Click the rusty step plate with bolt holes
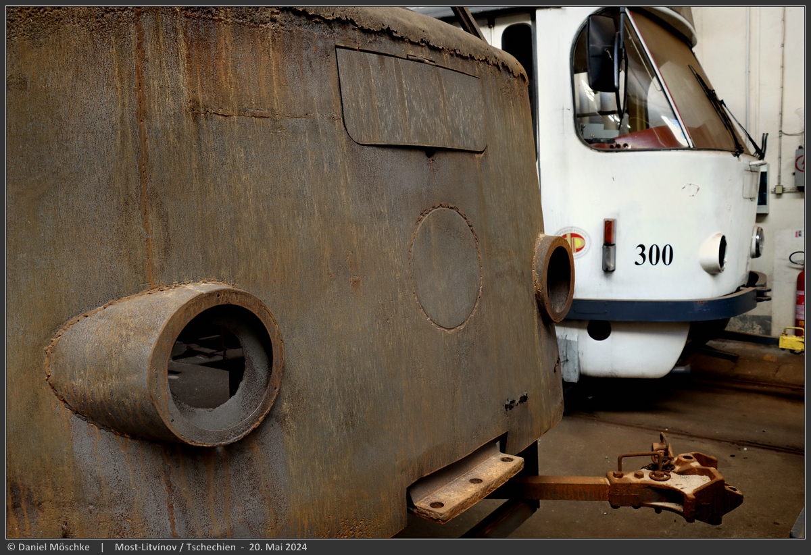811x555 pixels. 465,485
